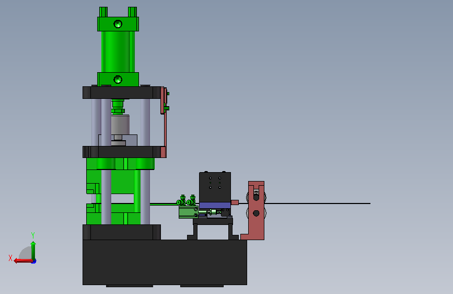Select the small green pneumatic cylinder near feeder
The image size is (453, 294).
coord(189,212)
